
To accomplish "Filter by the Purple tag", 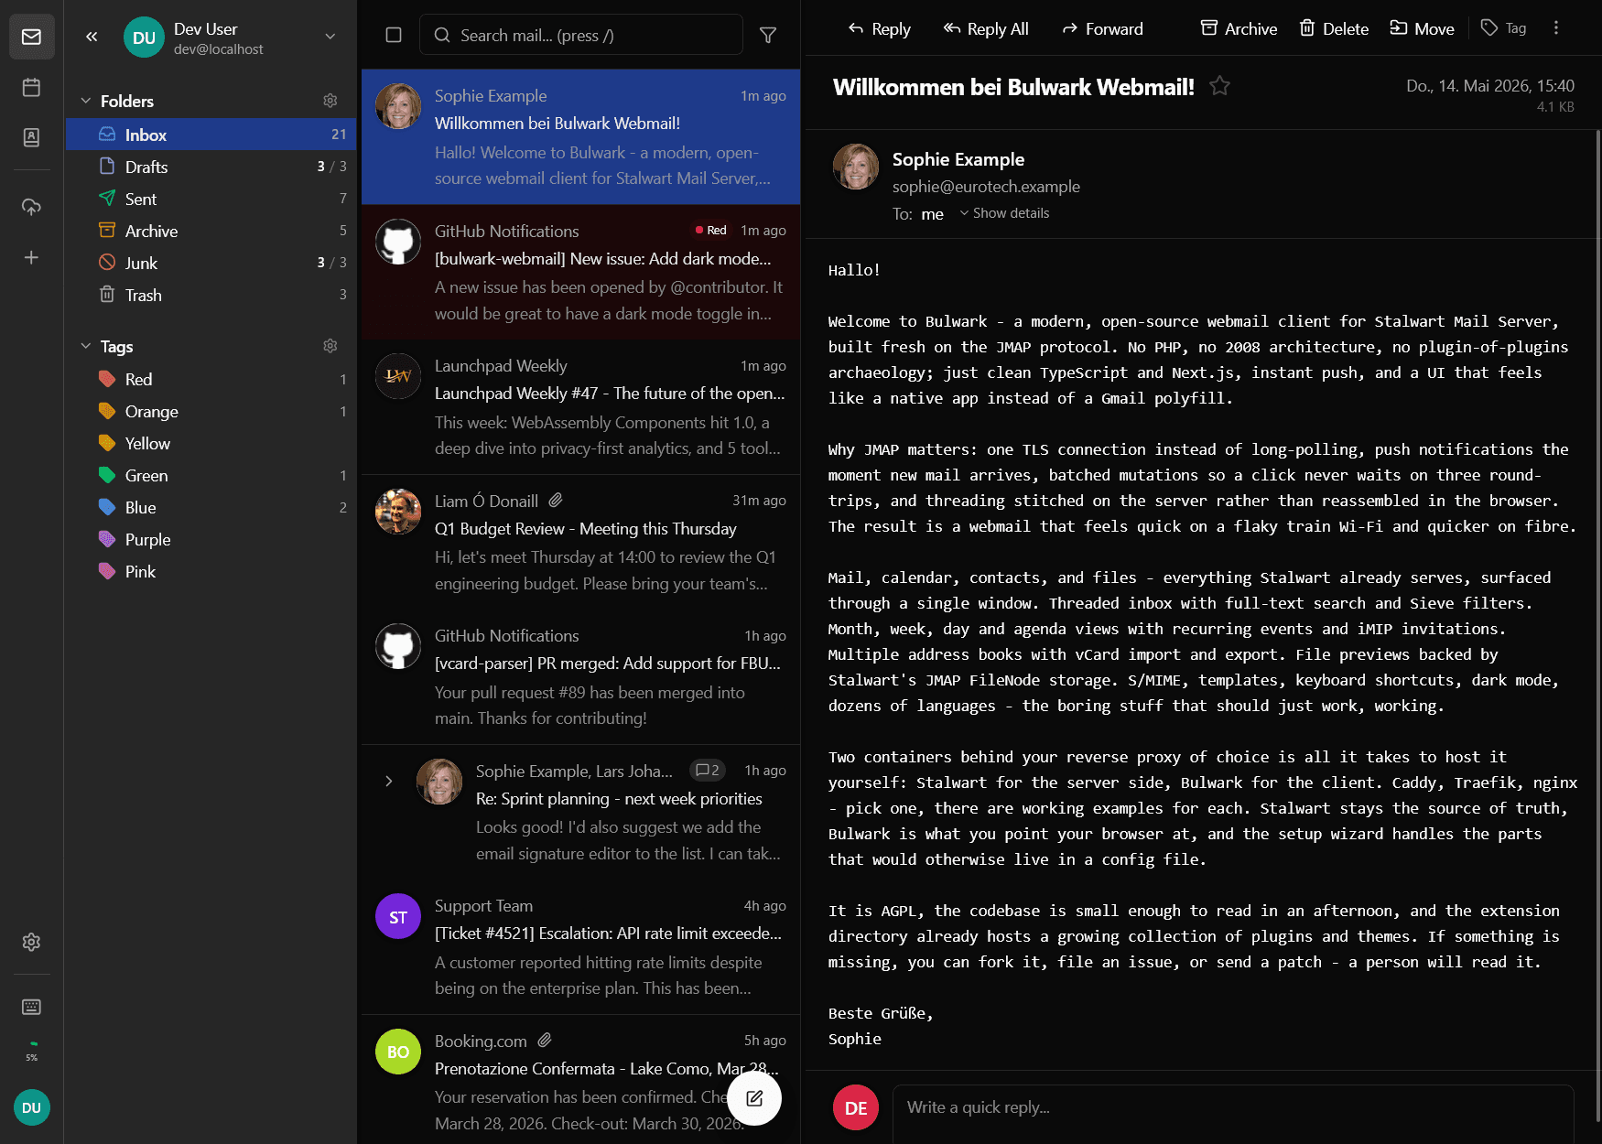I will (211, 539).
